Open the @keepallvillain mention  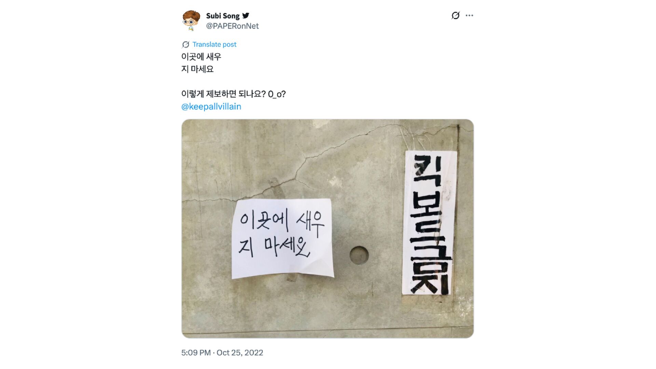pyautogui.click(x=211, y=107)
